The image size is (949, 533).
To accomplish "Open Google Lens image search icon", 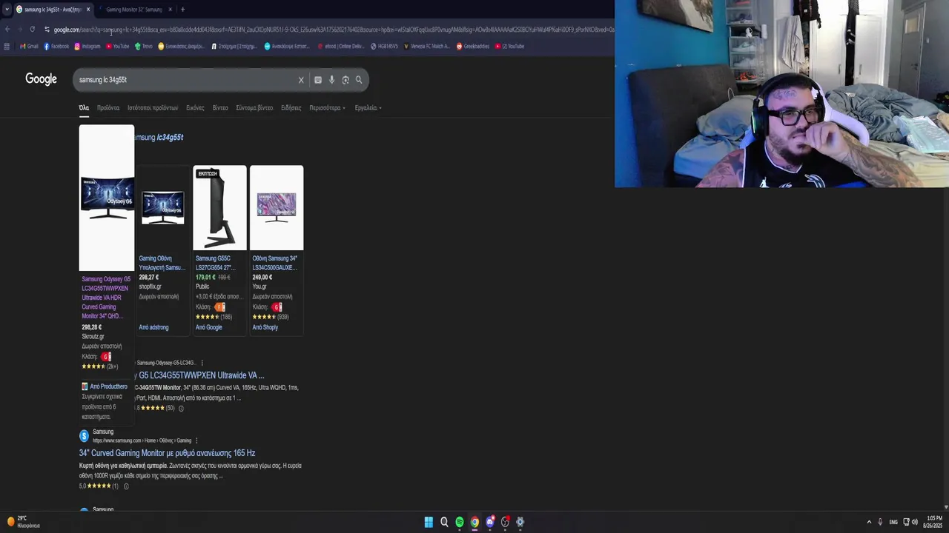I will point(345,80).
